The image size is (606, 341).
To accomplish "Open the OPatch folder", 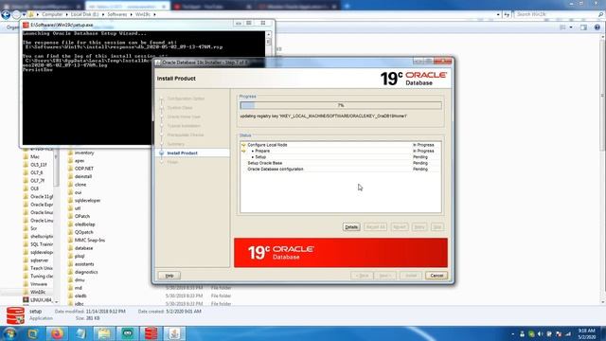I will point(82,216).
